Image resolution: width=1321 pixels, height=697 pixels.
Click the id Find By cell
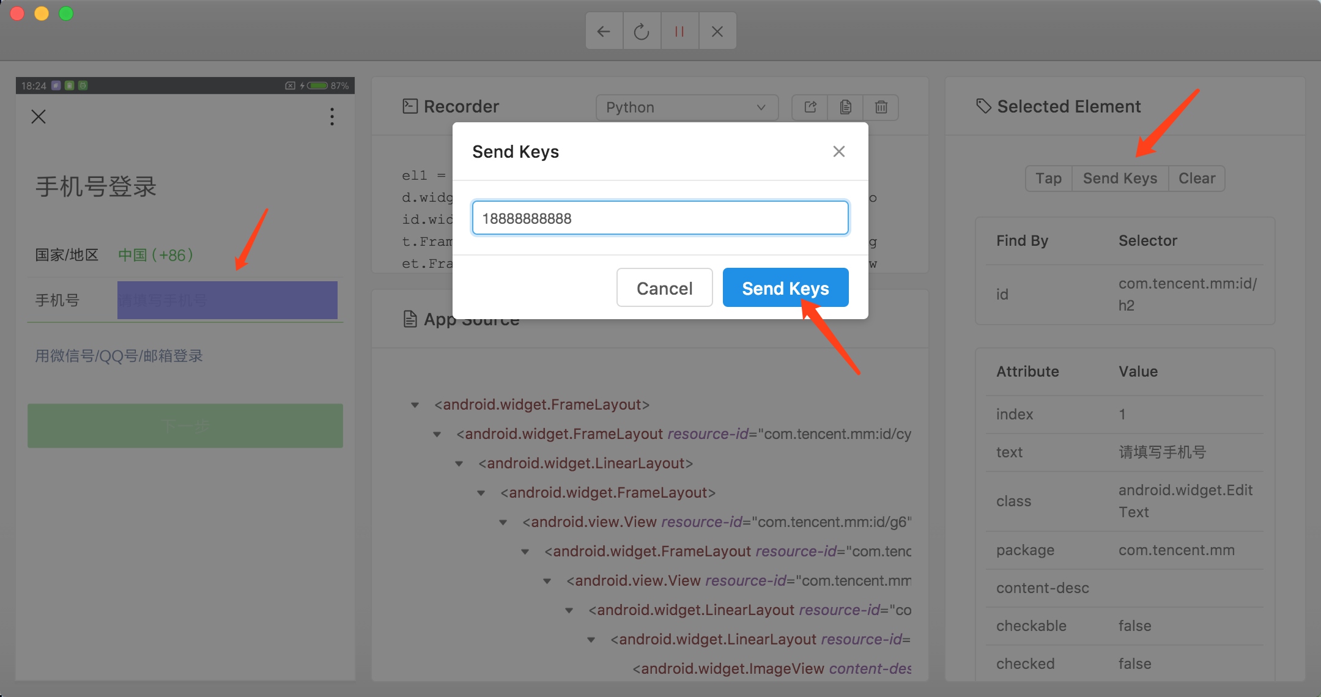[1002, 295]
